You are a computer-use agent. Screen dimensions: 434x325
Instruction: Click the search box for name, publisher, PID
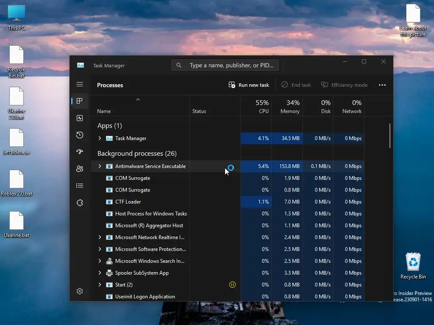(x=225, y=65)
